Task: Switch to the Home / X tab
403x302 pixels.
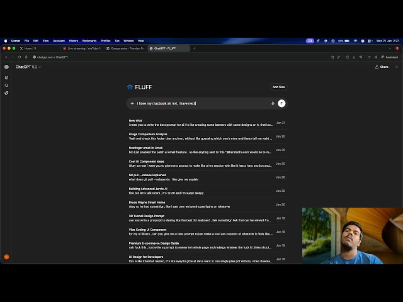Action: pyautogui.click(x=38, y=48)
